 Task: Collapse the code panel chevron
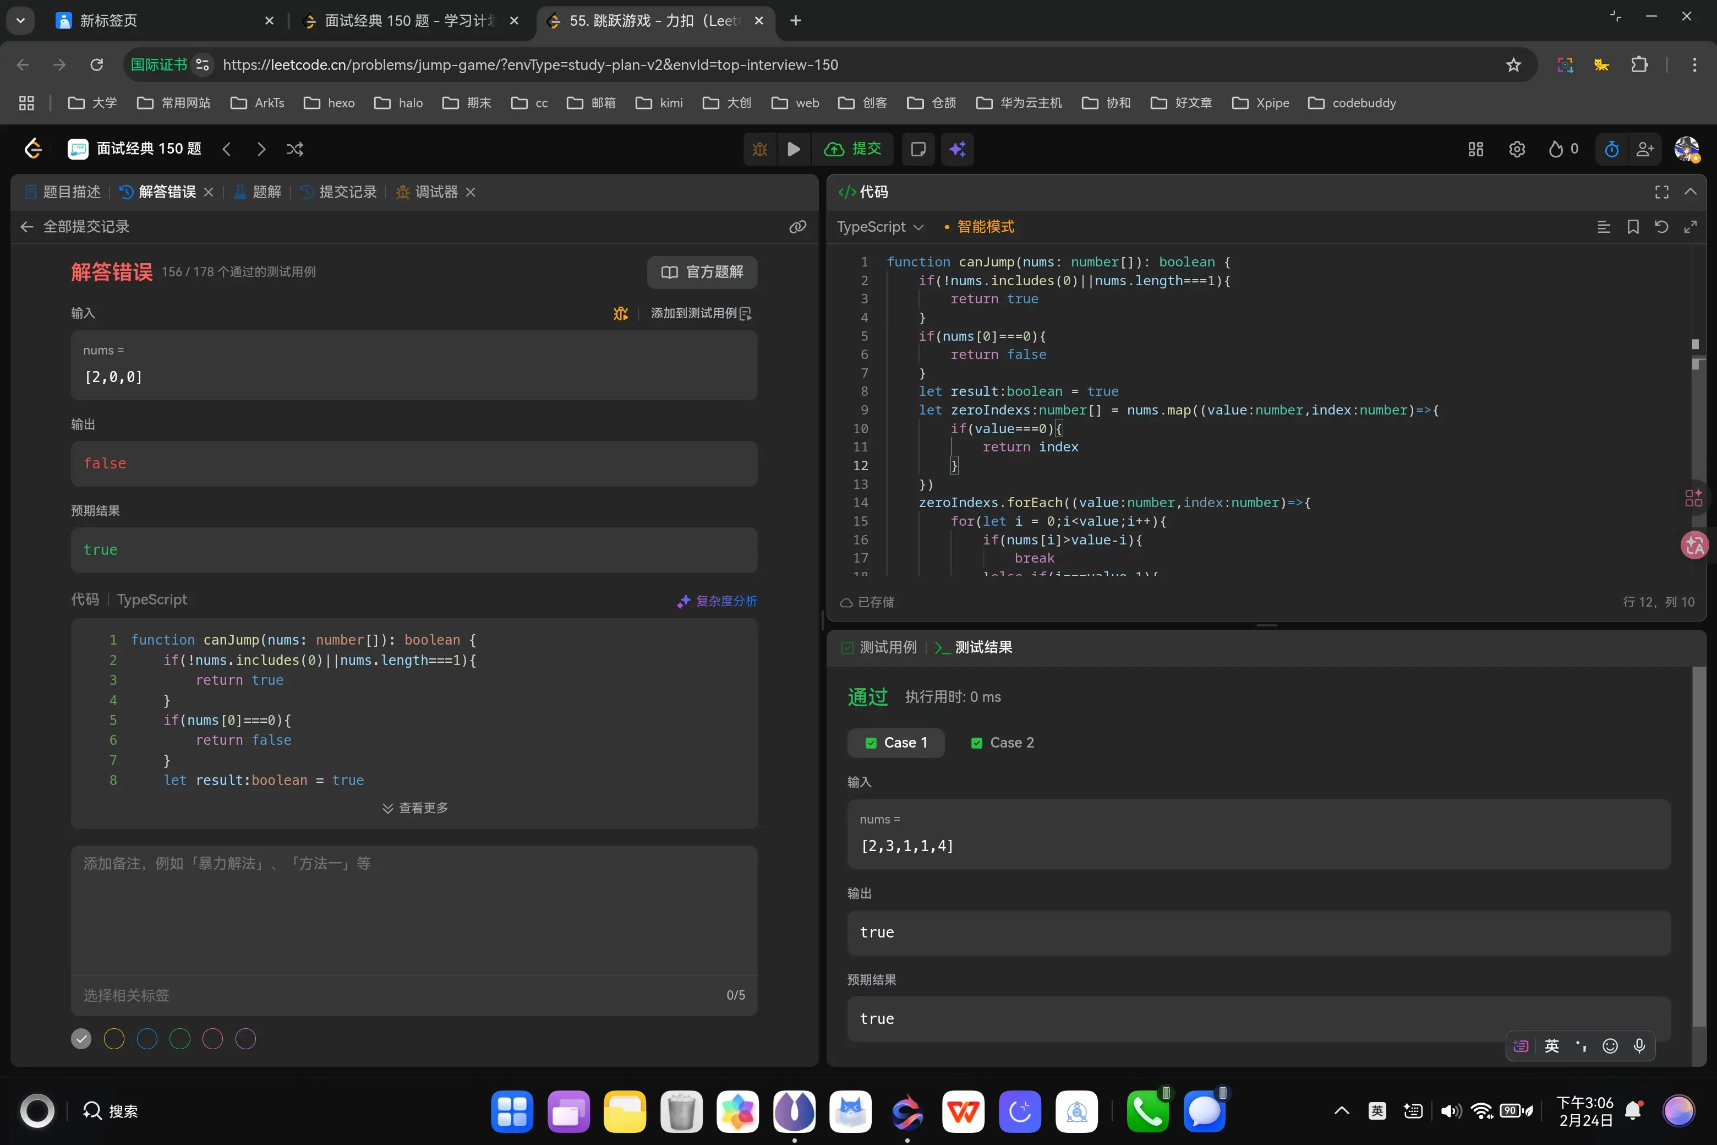point(1690,192)
